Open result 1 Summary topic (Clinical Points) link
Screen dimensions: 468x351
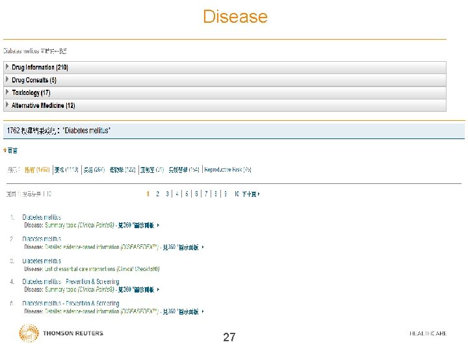pos(79,226)
